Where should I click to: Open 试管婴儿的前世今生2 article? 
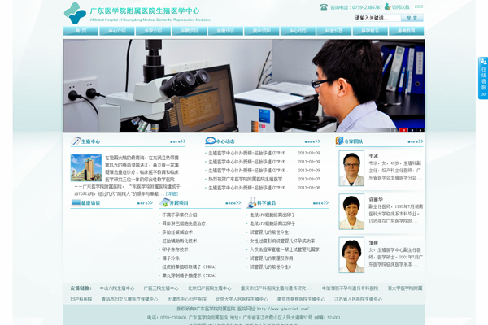[270, 267]
